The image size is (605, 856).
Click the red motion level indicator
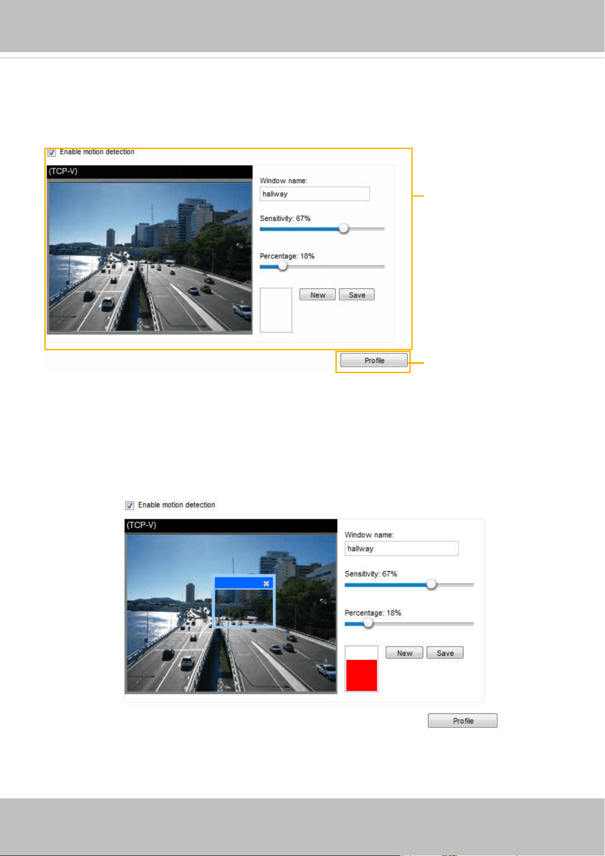click(361, 675)
